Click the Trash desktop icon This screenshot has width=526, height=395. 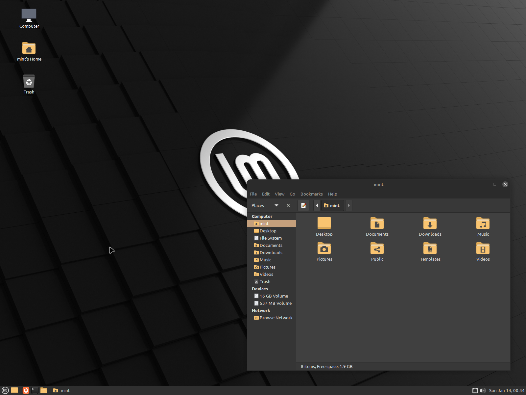tap(29, 84)
